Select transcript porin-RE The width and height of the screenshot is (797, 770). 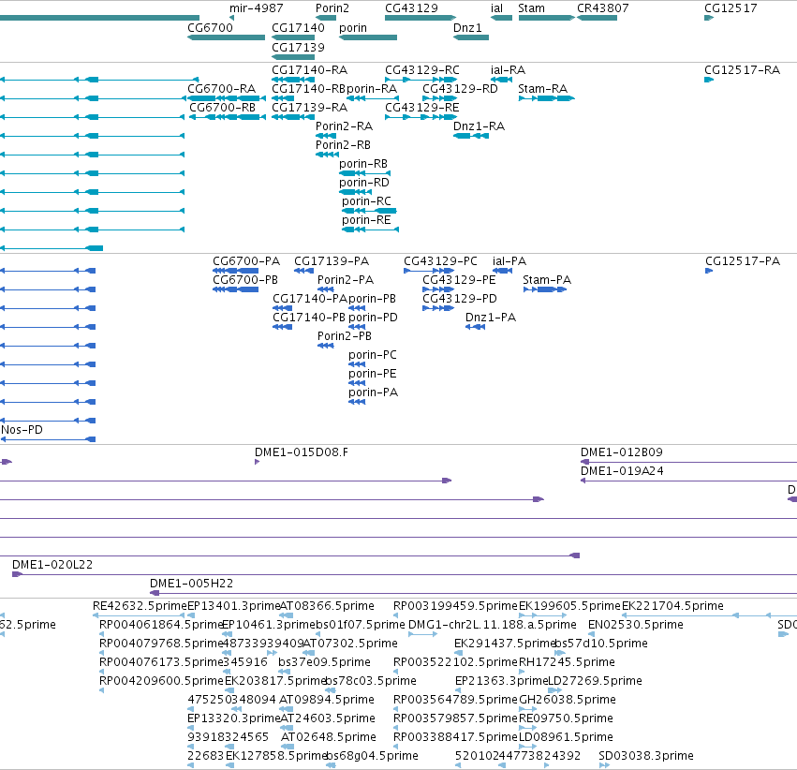[371, 230]
